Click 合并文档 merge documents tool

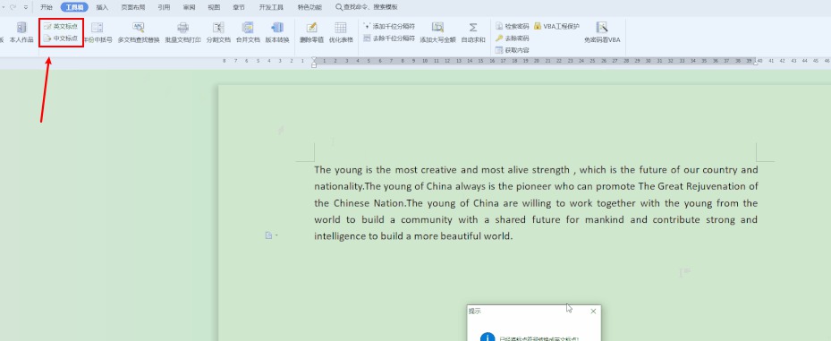click(x=248, y=32)
